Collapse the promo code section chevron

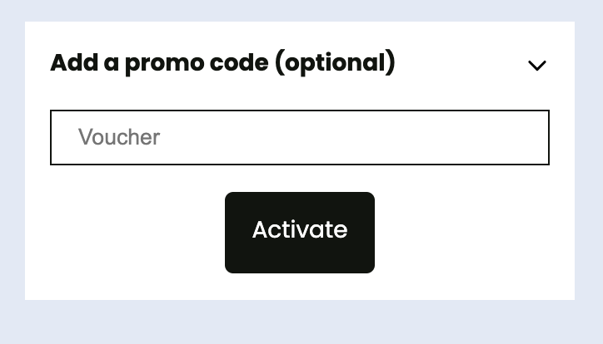pyautogui.click(x=537, y=66)
